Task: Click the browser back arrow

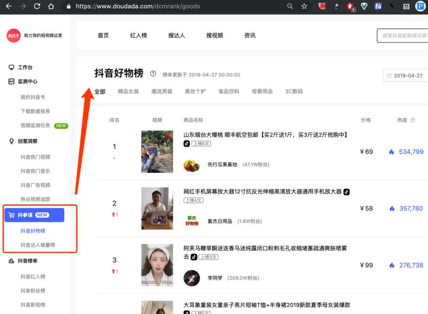Action: click(x=9, y=6)
